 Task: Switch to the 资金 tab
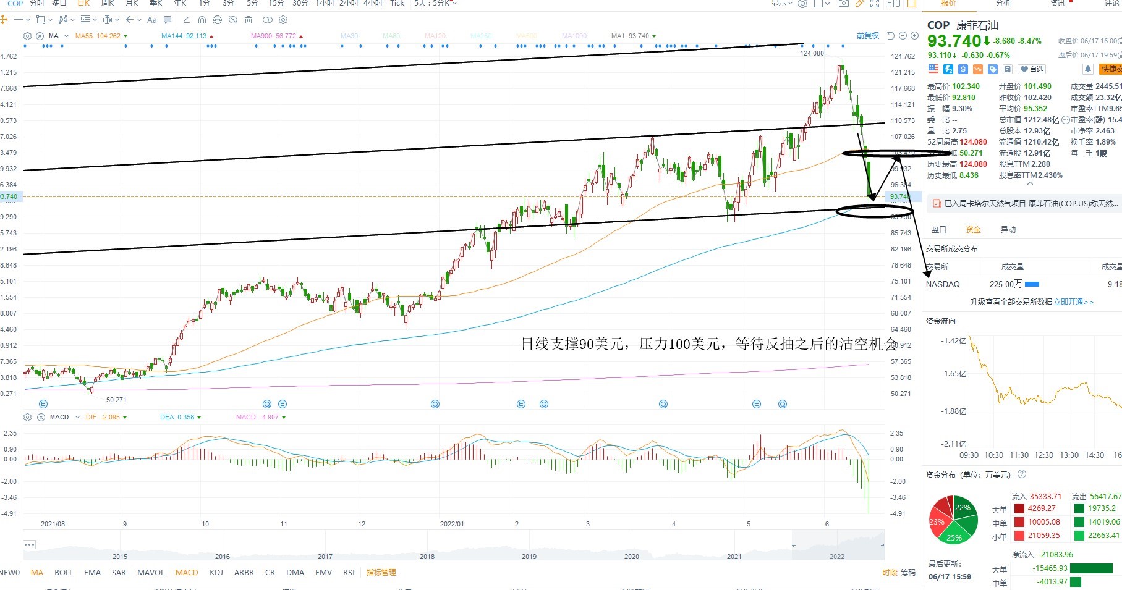pos(974,229)
